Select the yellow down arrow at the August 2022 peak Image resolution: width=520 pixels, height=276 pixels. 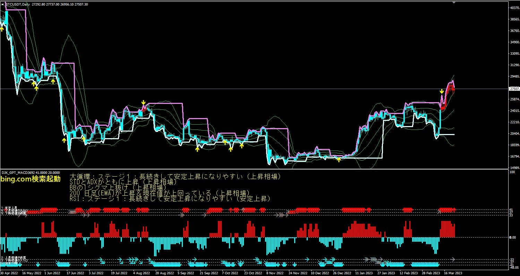(x=143, y=103)
